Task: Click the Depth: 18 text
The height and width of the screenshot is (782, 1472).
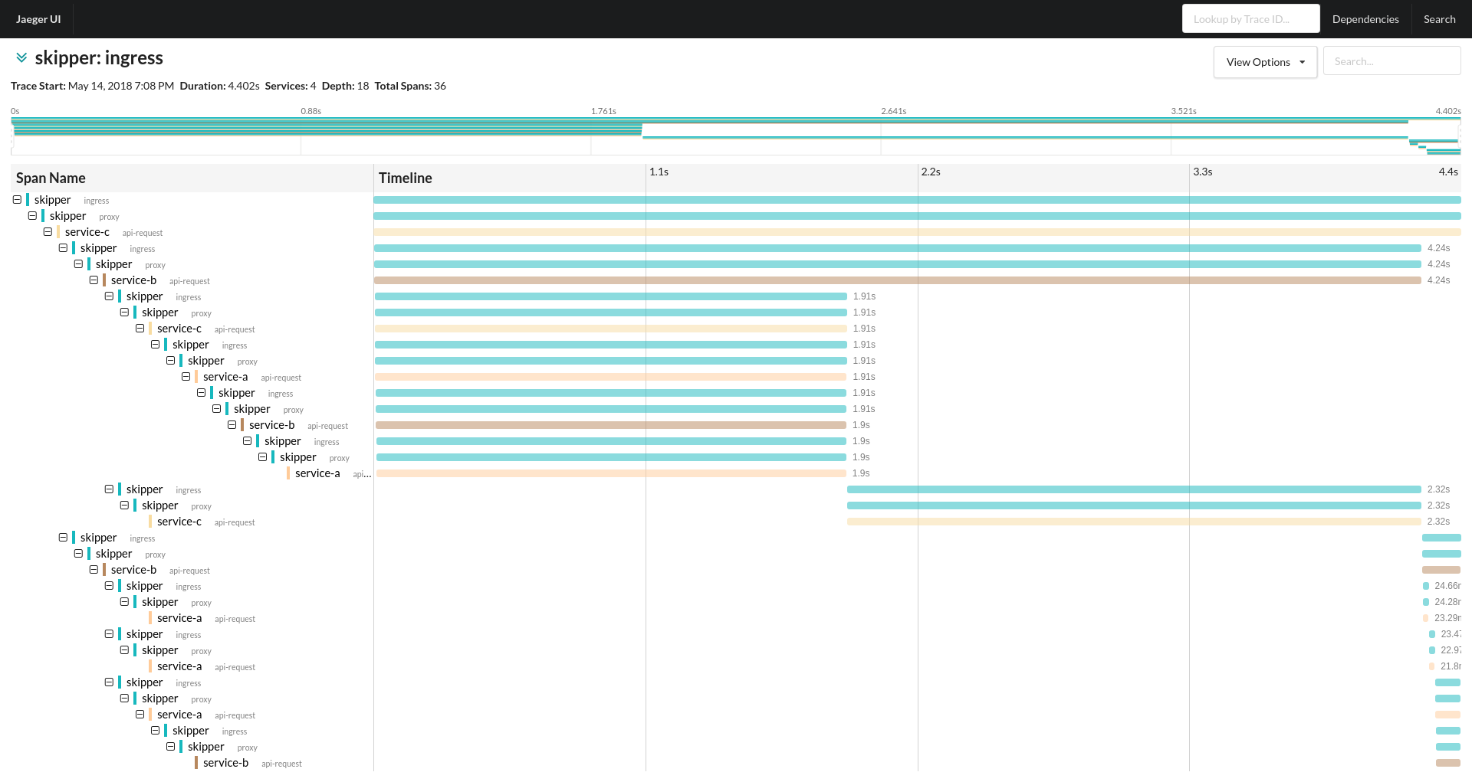Action: pos(345,86)
